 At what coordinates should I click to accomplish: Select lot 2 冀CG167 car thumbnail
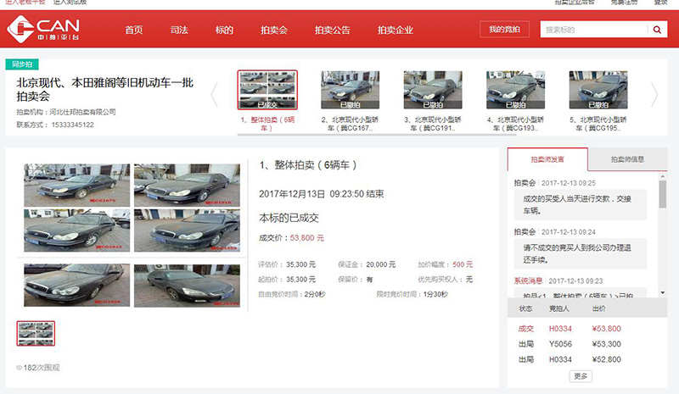tap(350, 90)
